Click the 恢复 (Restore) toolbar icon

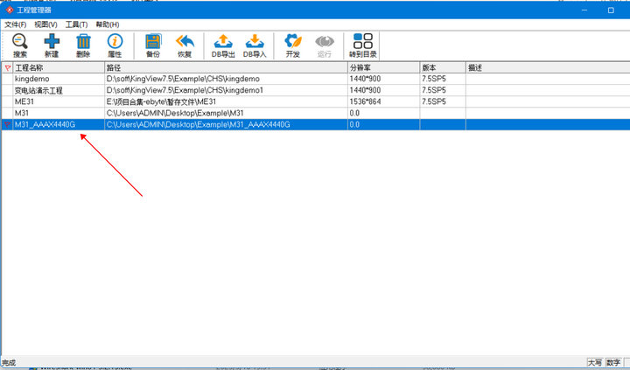(185, 45)
